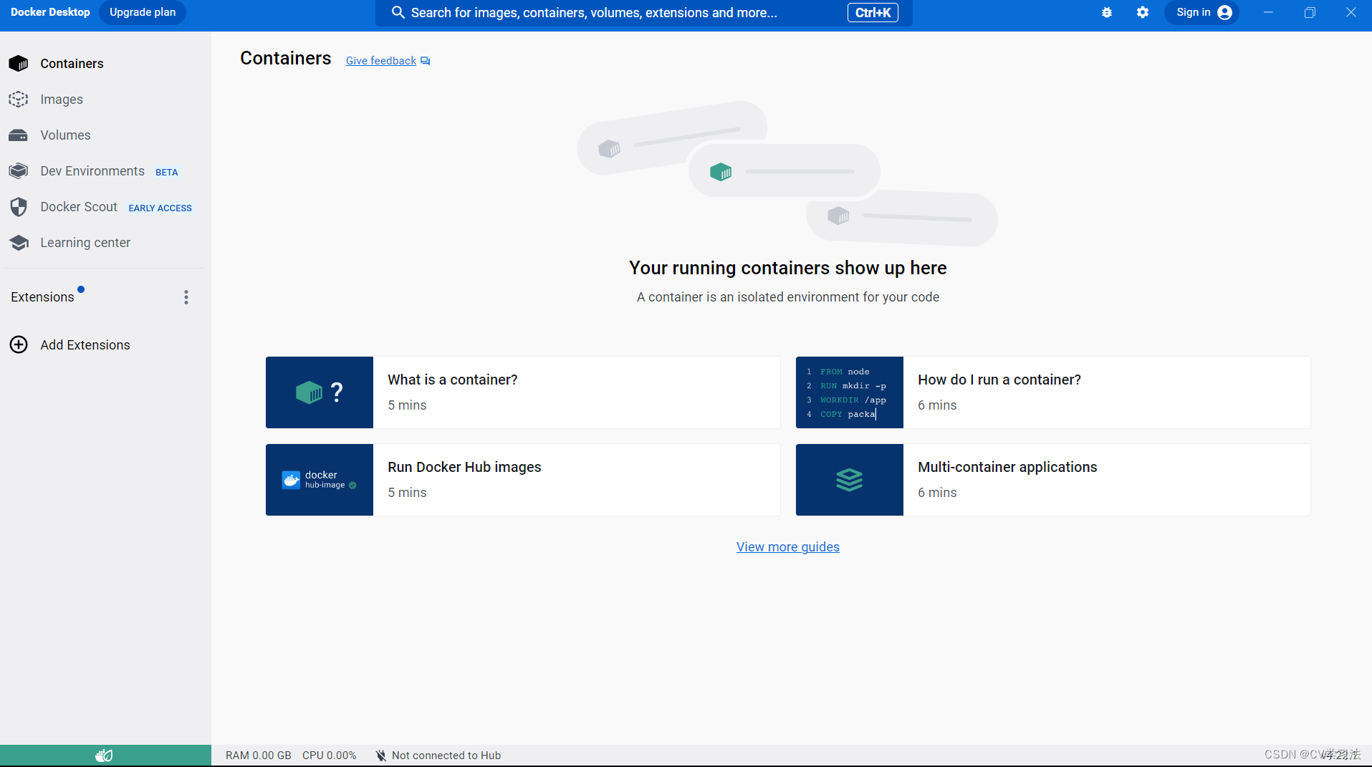
Task: Click the search magnifier icon
Action: coord(398,12)
